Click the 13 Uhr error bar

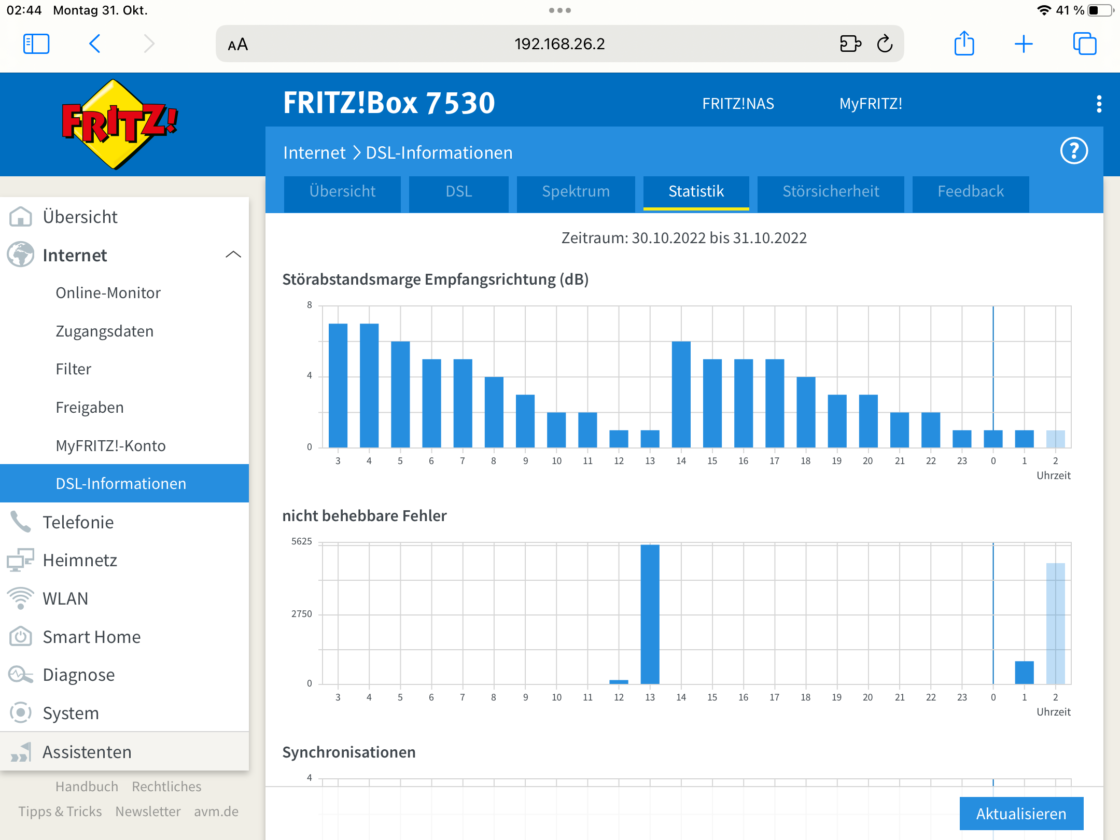[x=650, y=614]
